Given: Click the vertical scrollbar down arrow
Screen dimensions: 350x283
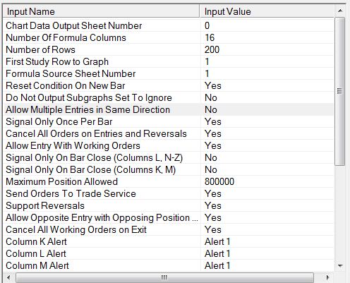Looking at the screenshot, I should [340, 265].
